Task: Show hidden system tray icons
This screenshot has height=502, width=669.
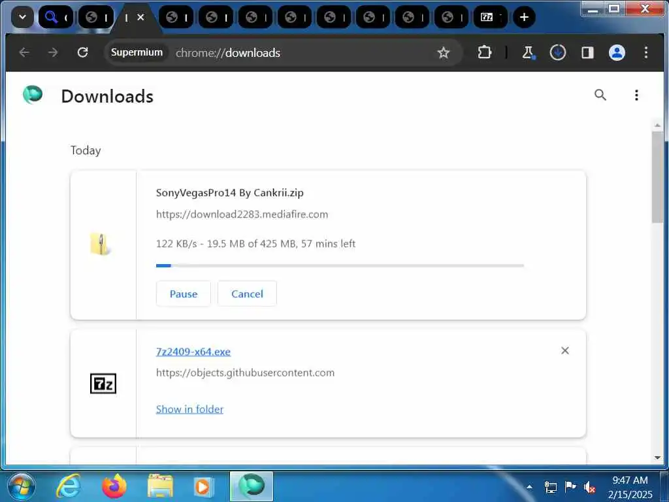Action: pos(529,487)
